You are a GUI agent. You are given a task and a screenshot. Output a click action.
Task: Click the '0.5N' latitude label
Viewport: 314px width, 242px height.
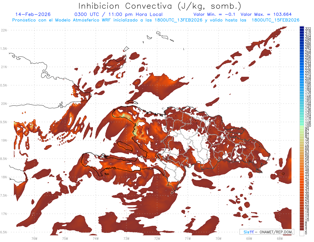[x=4, y=85]
